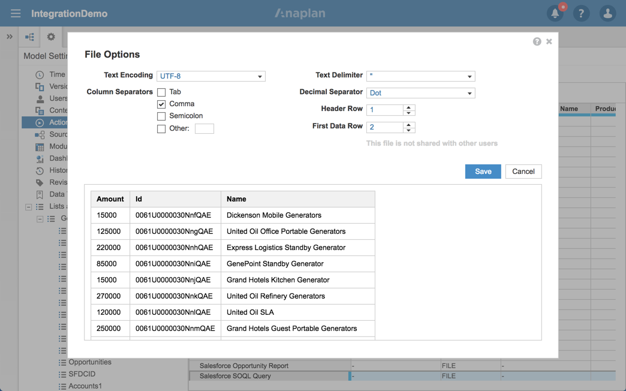The height and width of the screenshot is (391, 626).
Task: Close the File Options dialog
Action: point(549,41)
